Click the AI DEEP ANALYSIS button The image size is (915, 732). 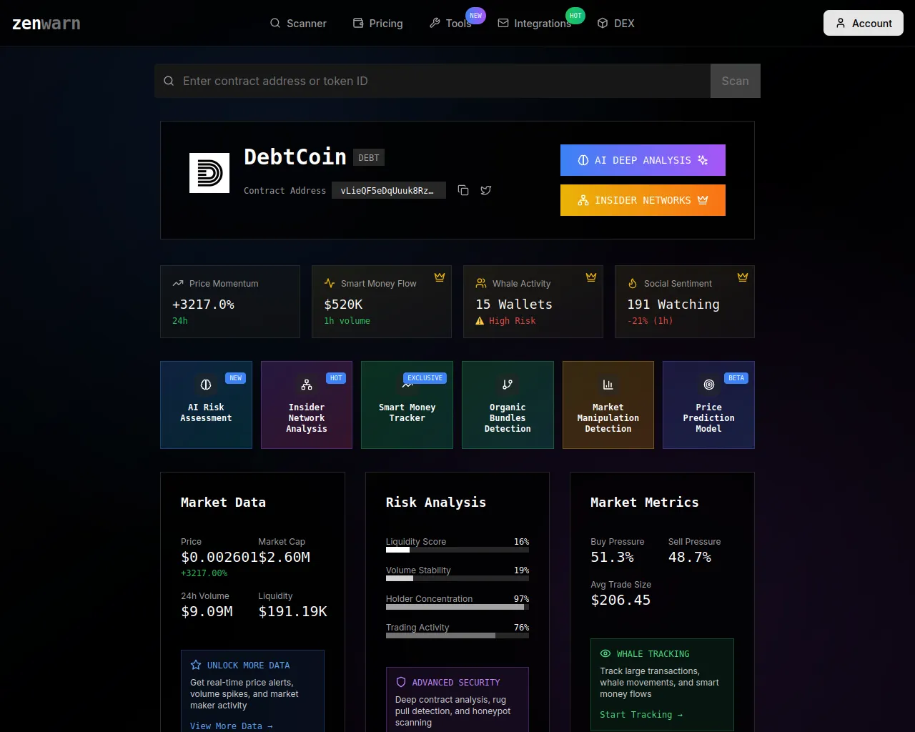point(643,160)
